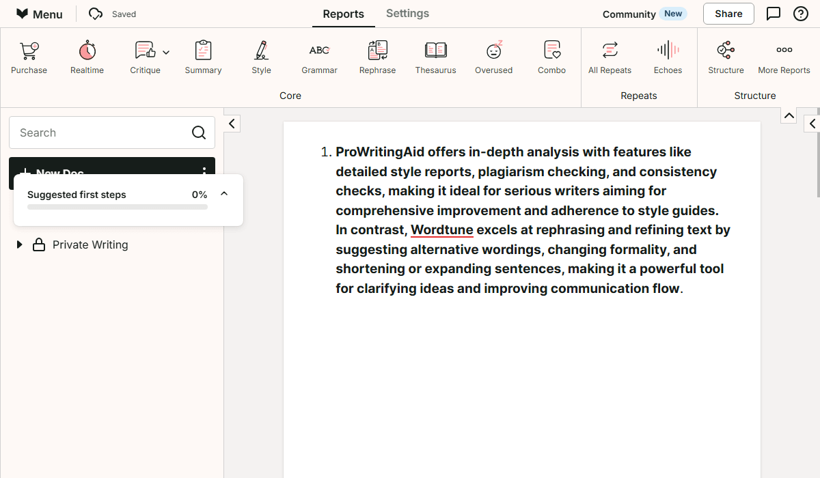This screenshot has height=478, width=820.
Task: Switch to the Reports tab
Action: 343,14
